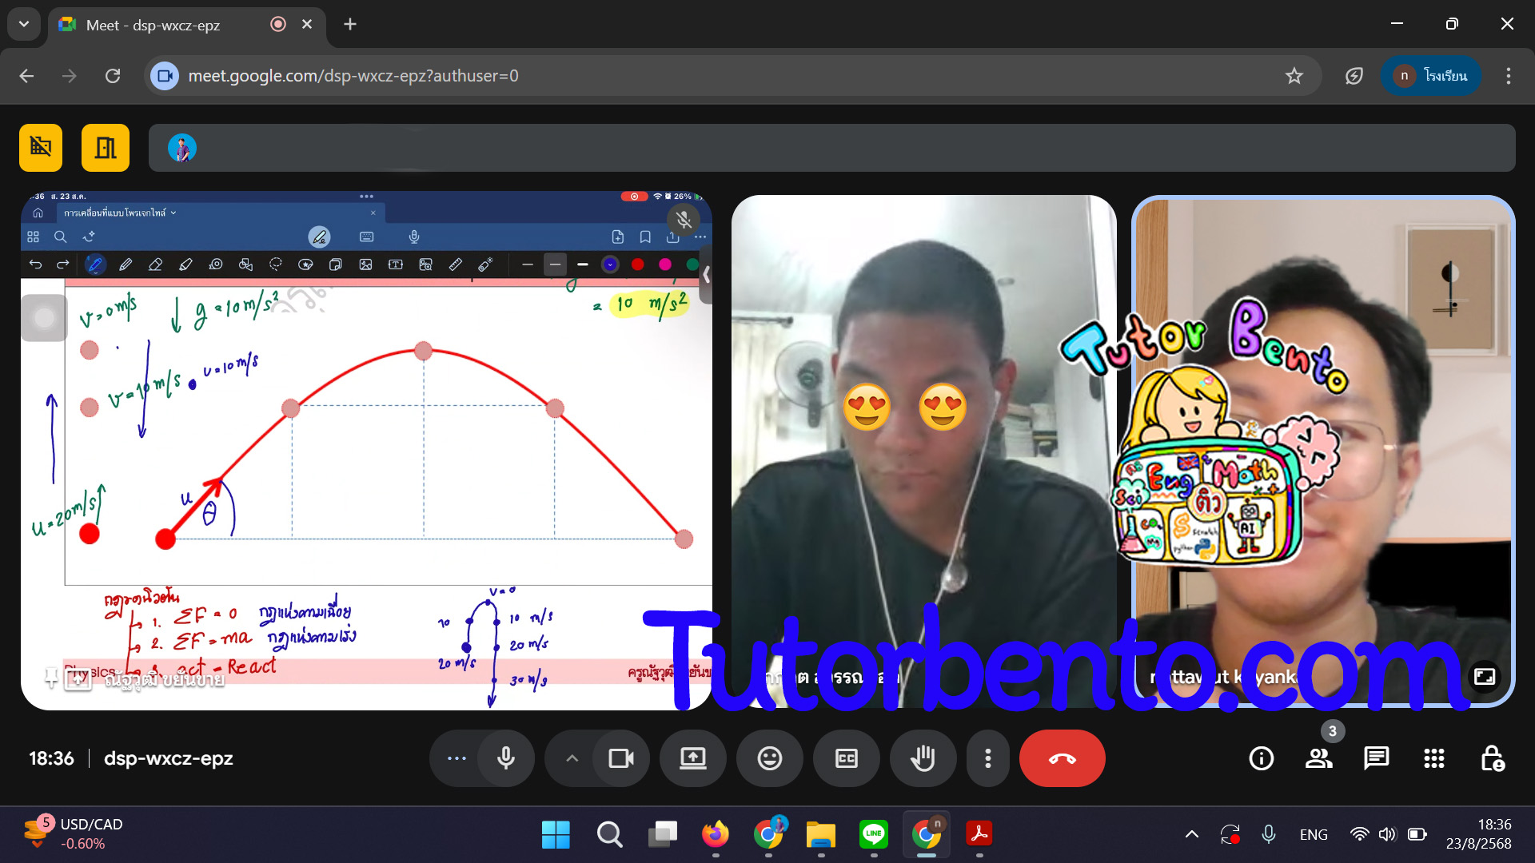Screen dimensions: 1535x863
Task: Show hidden tray icons chevron
Action: click(x=1192, y=834)
